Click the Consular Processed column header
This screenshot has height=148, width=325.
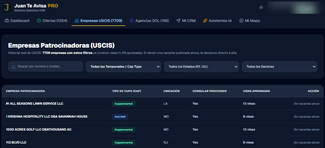click(x=210, y=91)
